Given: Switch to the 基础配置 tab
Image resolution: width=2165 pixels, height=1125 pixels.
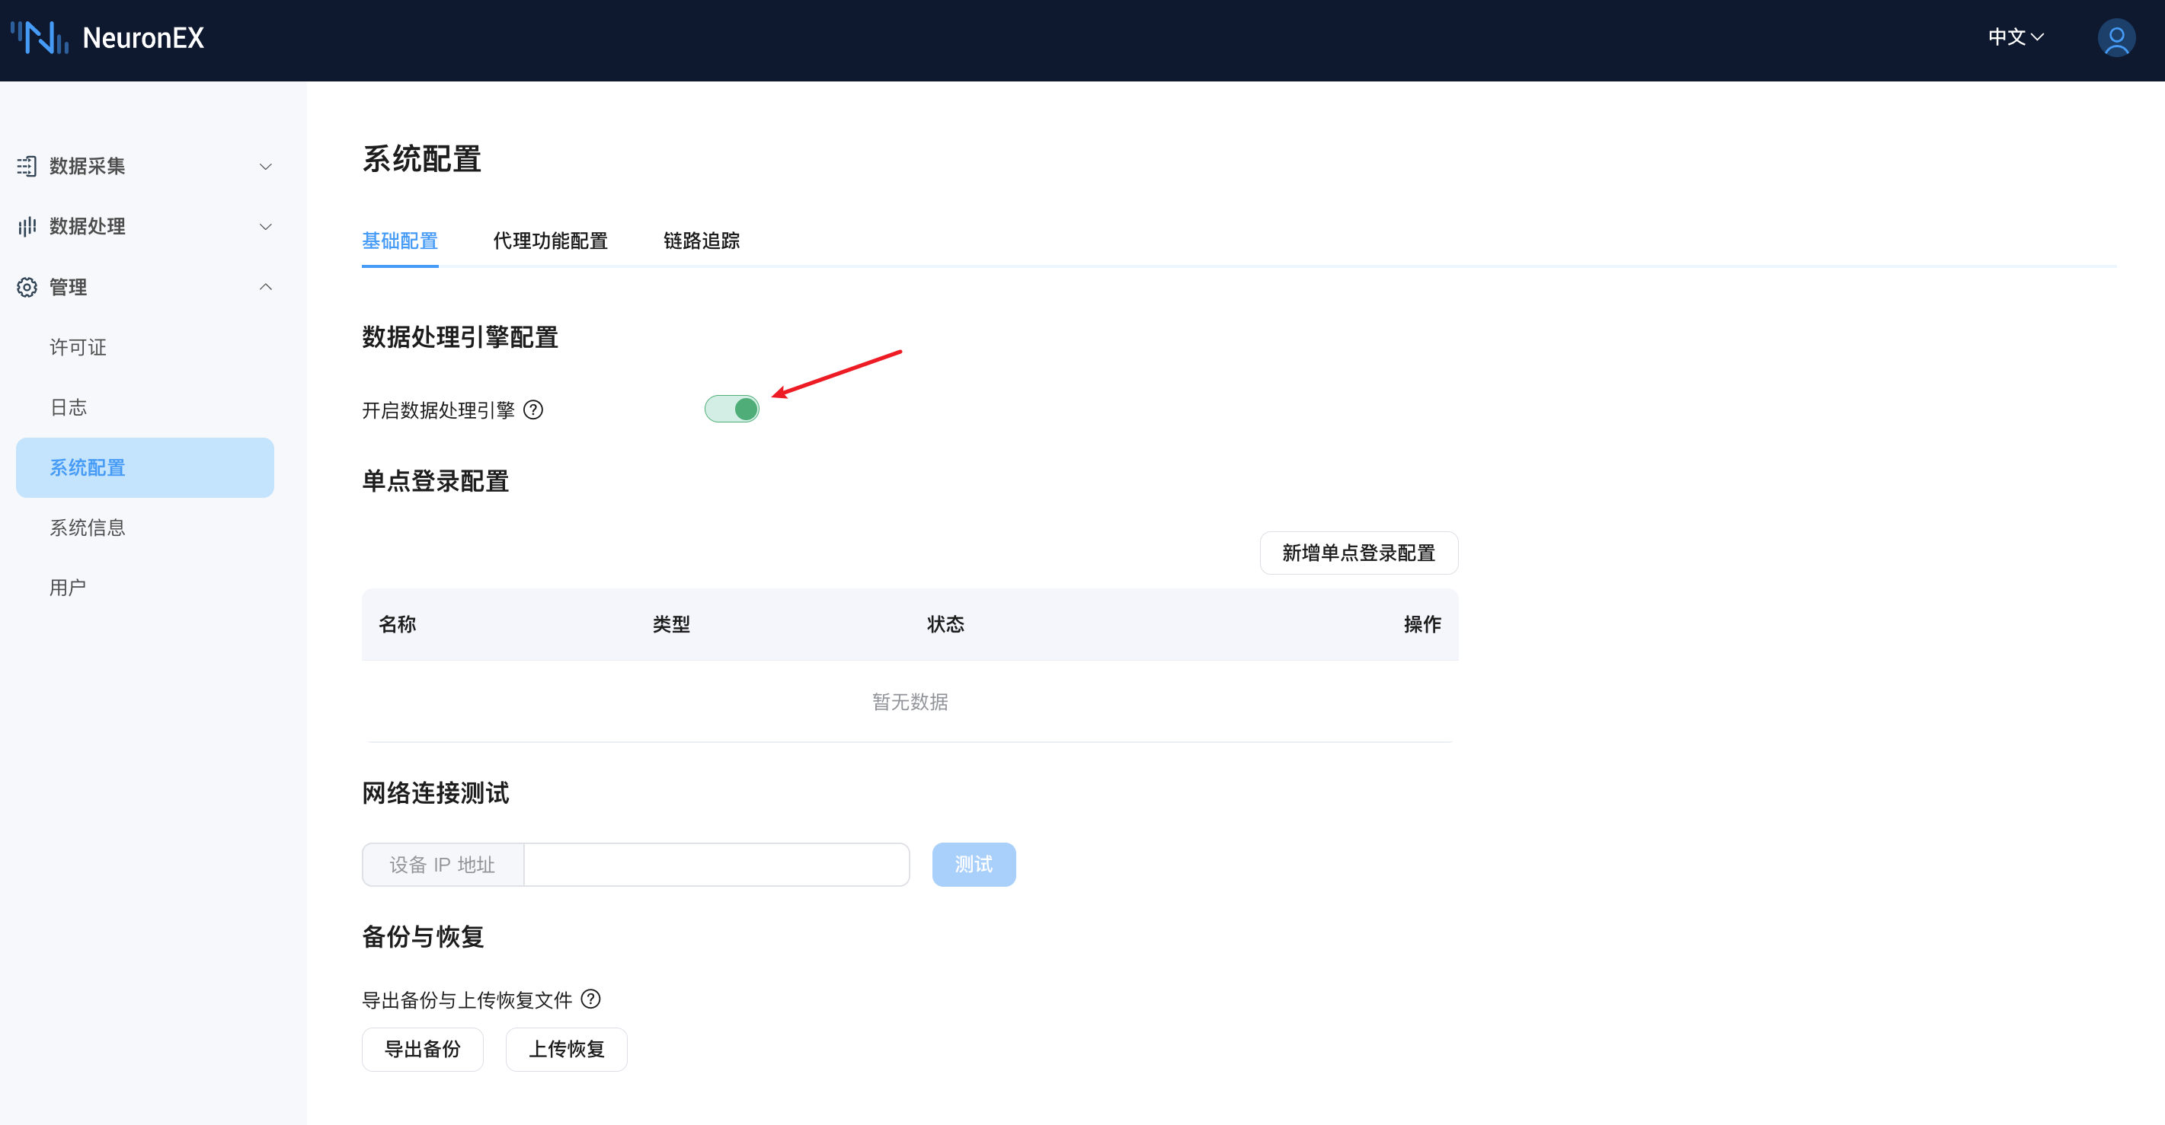Looking at the screenshot, I should coord(400,241).
